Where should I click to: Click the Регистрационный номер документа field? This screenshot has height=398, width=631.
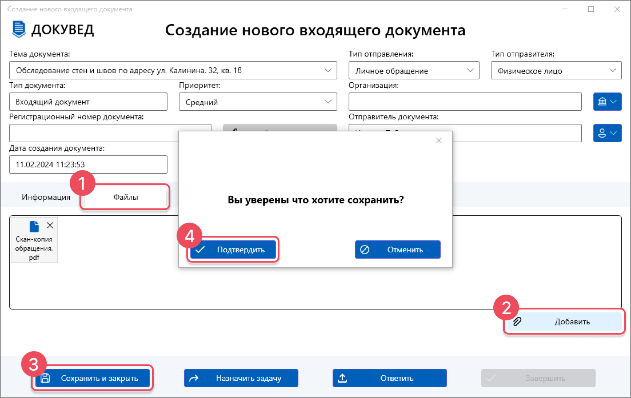click(110, 133)
